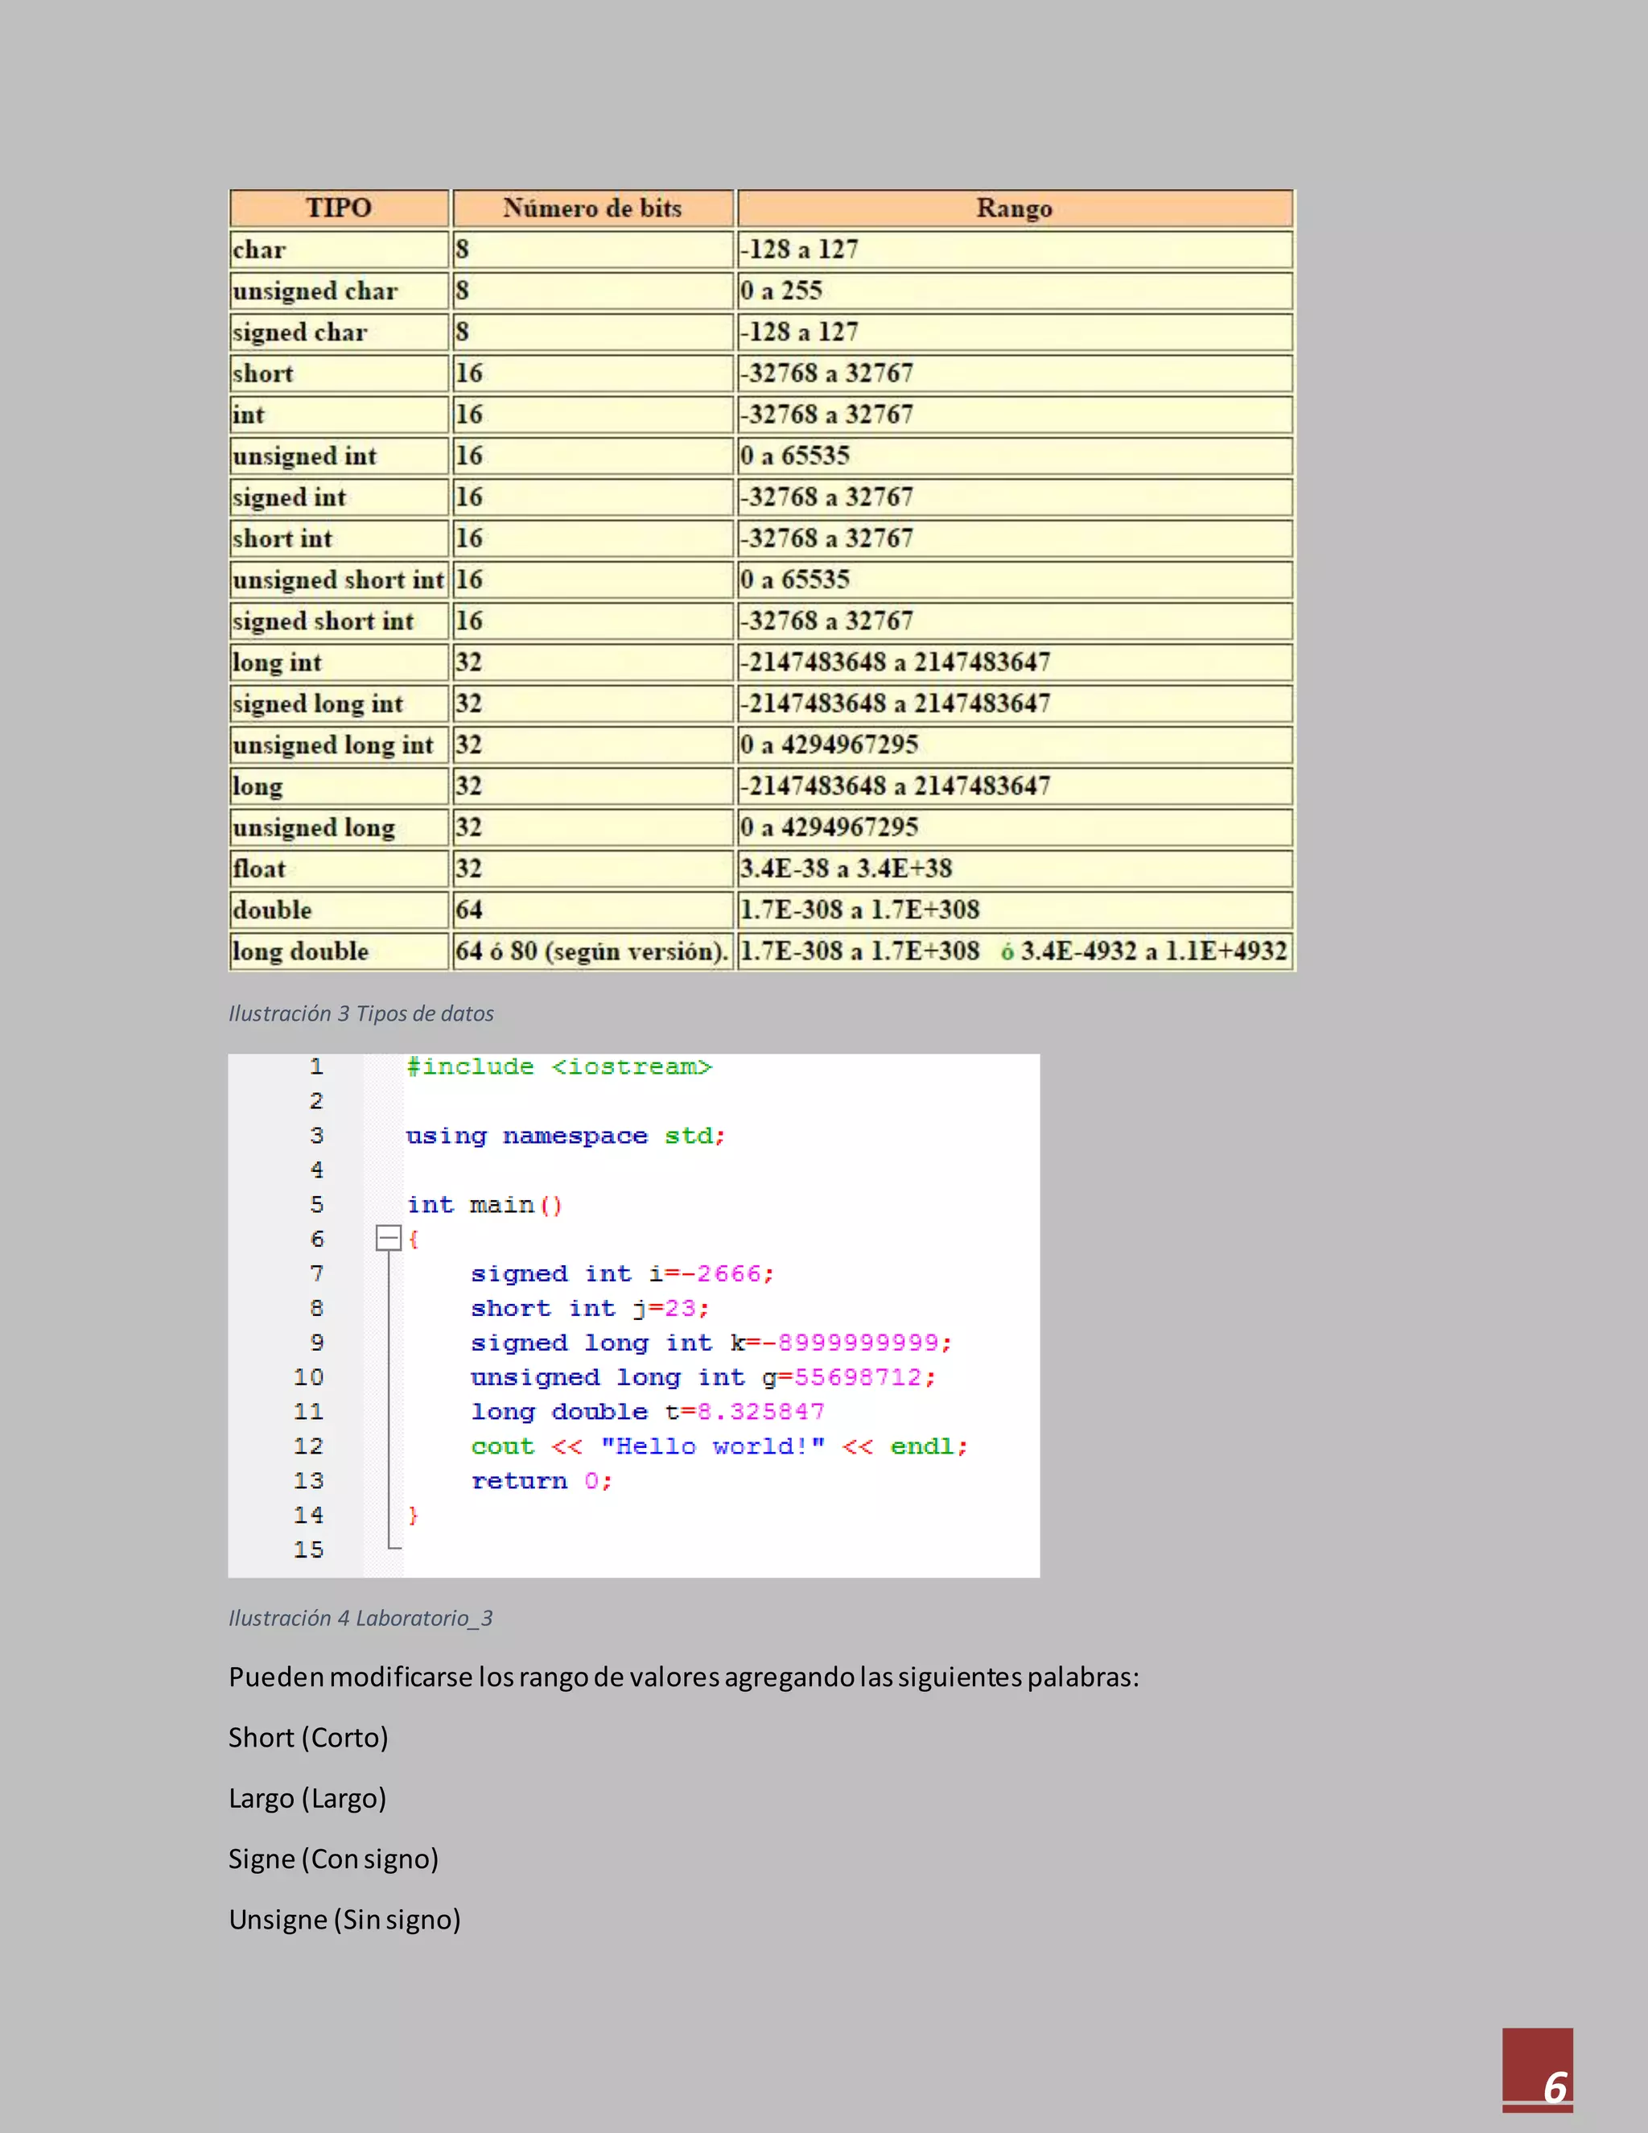Viewport: 1648px width, 2133px height.
Task: Click the Número de bits column header
Action: pos(591,208)
